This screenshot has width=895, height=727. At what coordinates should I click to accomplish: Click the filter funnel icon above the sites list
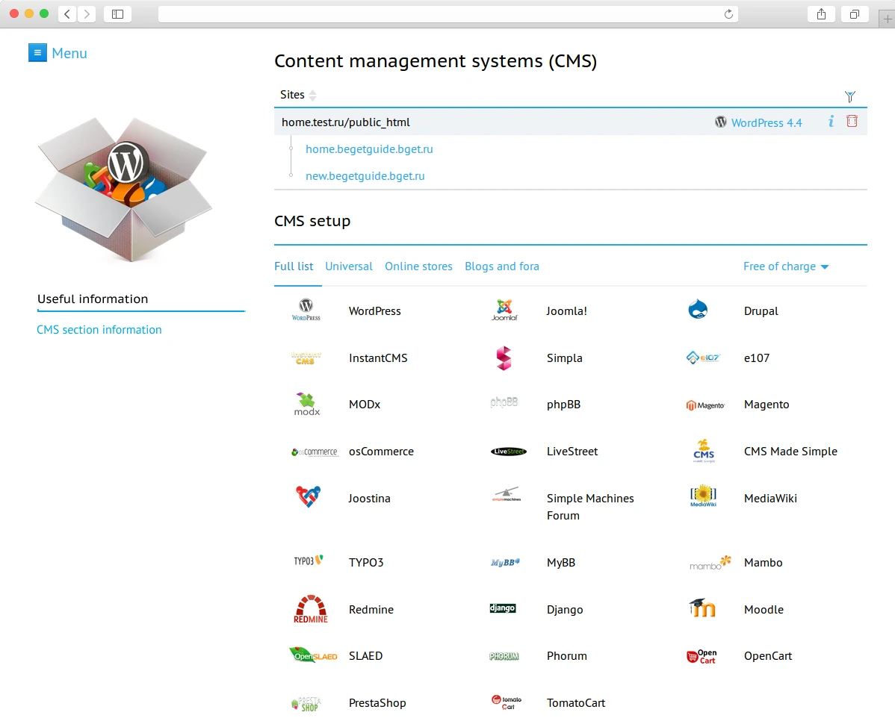coord(850,96)
